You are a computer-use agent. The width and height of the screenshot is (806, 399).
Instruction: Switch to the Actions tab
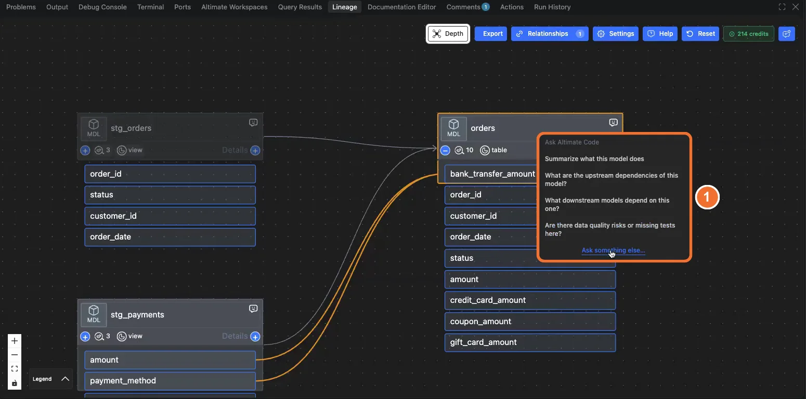tap(512, 7)
